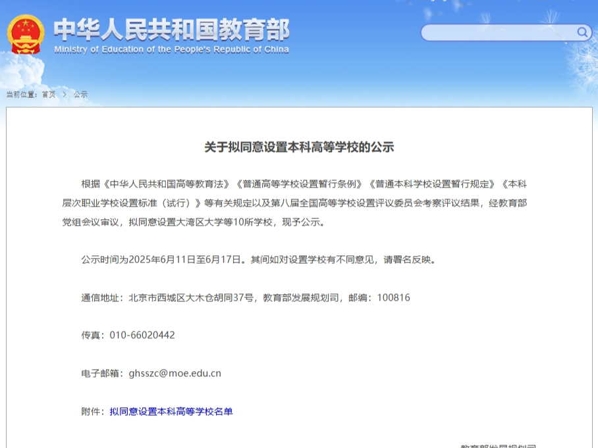The image size is (598, 448).
Task: Click the address 北京市西城区大木仓胡同37号
Action: pos(191,297)
